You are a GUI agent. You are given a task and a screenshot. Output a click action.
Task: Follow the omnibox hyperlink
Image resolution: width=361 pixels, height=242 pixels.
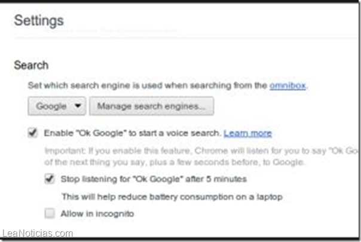(287, 85)
